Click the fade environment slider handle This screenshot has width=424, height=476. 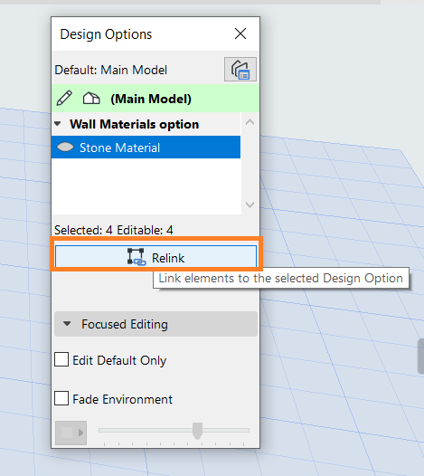[x=197, y=431]
